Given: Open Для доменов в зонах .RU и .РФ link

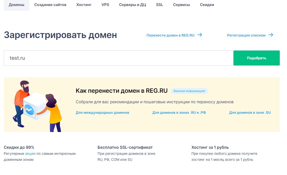Looking at the screenshot, I should tap(179, 113).
